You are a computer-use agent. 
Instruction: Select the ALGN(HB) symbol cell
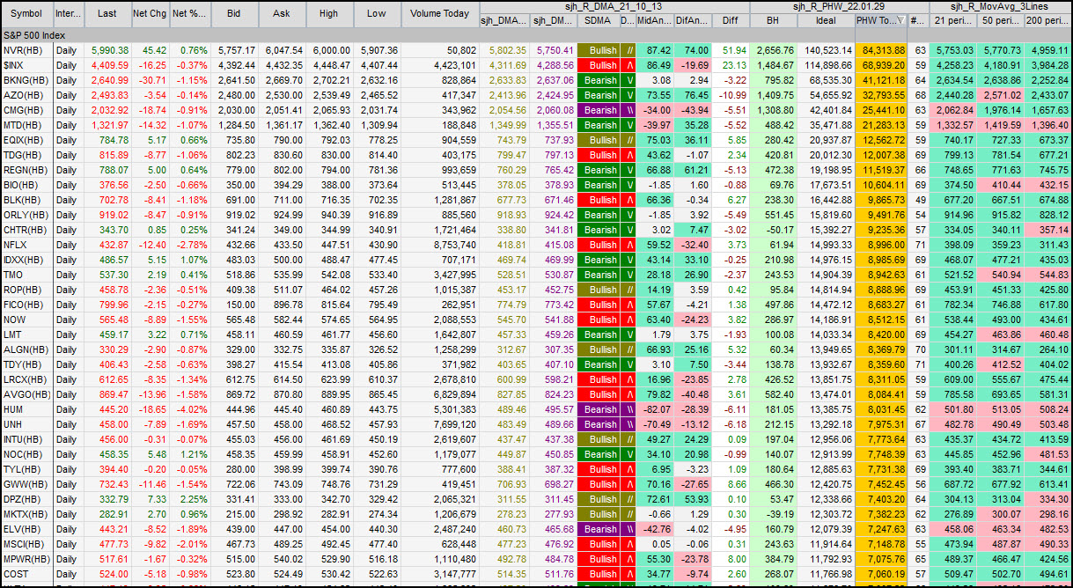pos(26,349)
